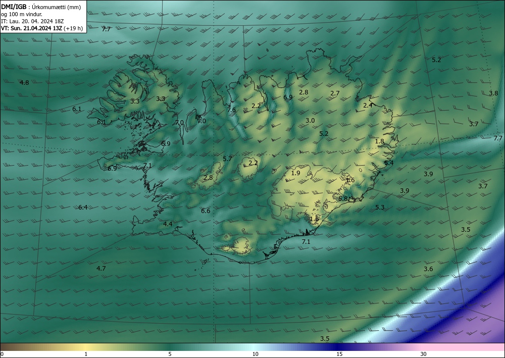Image resolution: width=505 pixels, height=358 pixels.
Task: Select the 2.7 value label
Action: pyautogui.click(x=335, y=93)
